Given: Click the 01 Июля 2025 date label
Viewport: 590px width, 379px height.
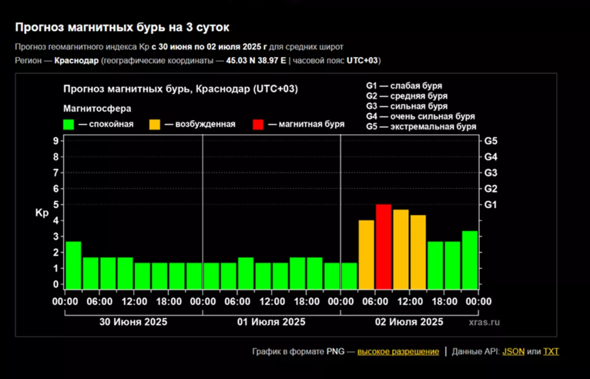Looking at the screenshot, I should point(271,322).
